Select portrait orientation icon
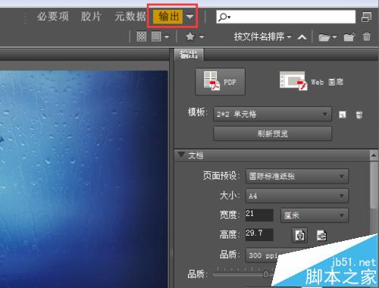 click(x=299, y=236)
